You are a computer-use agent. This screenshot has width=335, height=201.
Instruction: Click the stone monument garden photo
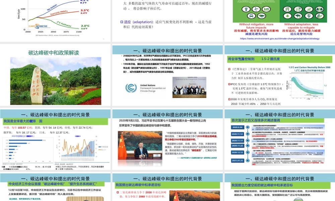[56, 81]
